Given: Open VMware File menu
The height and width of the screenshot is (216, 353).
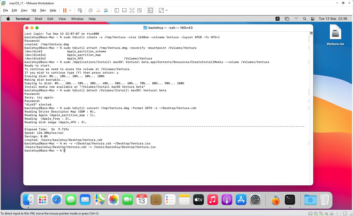Looking at the screenshot, I should [x=6, y=10].
